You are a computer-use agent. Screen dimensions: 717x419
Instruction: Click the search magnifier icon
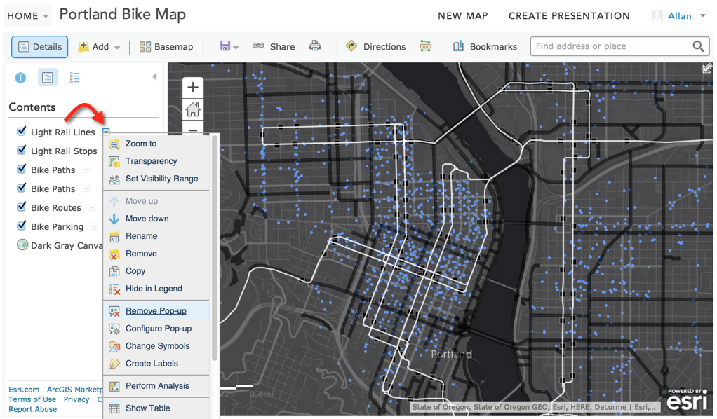(698, 46)
